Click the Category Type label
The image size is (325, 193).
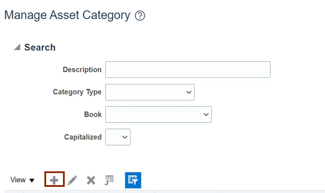tap(77, 92)
